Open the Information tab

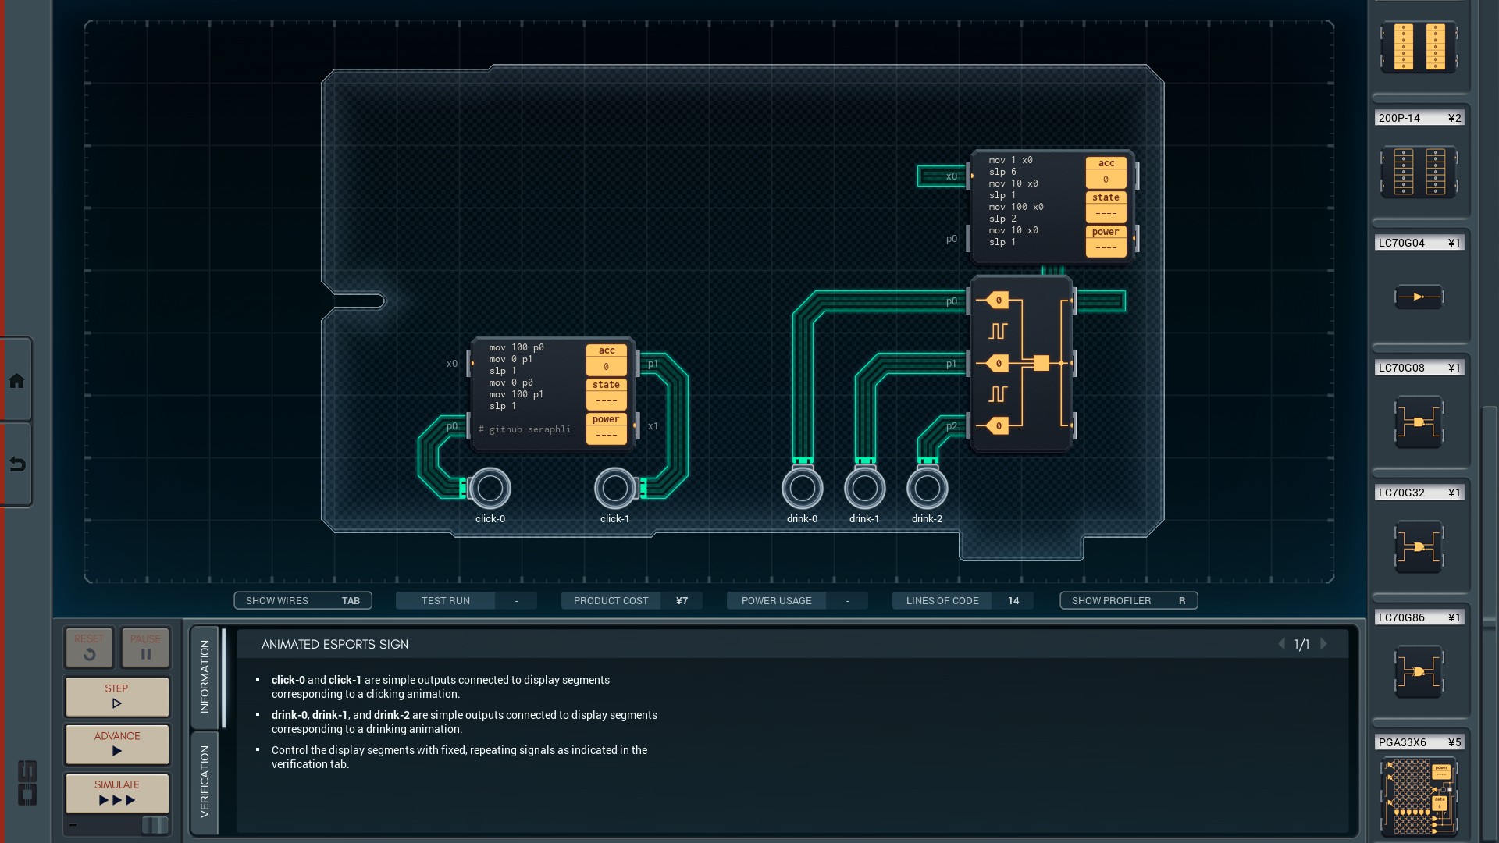pos(205,676)
